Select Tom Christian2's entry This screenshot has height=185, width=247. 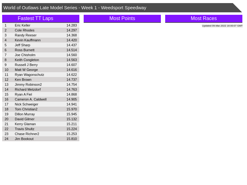pos(26,109)
